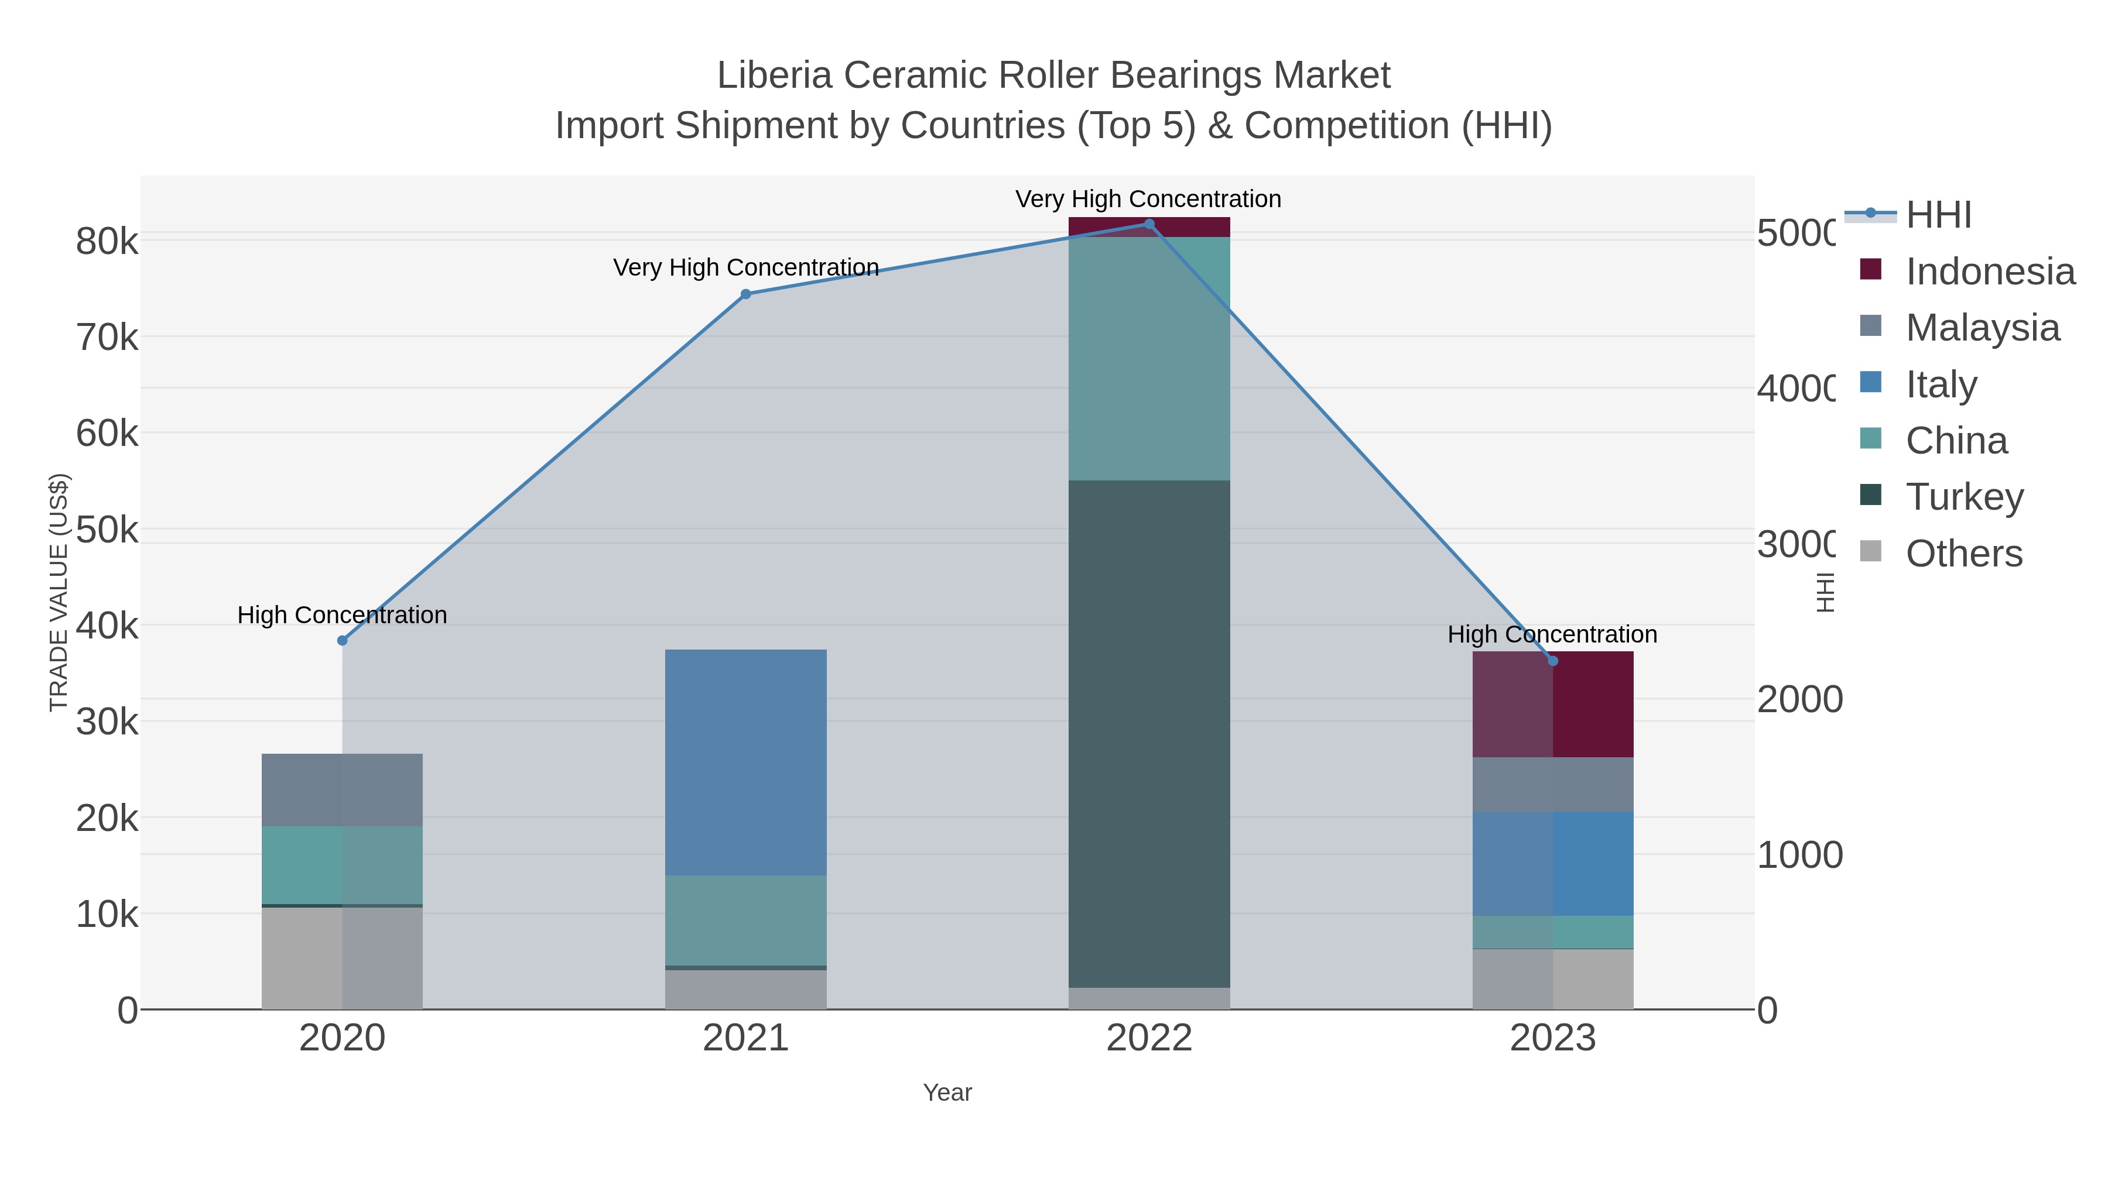
Task: Click the 2023 x-axis year label
Action: coord(1552,1038)
